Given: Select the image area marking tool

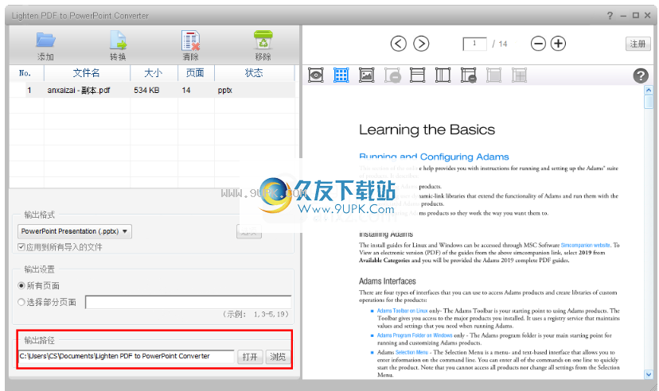Looking at the screenshot, I should [366, 75].
